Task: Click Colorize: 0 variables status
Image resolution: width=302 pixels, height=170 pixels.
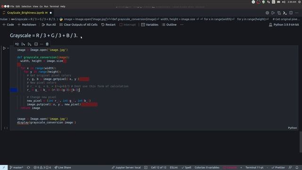Action: click(x=207, y=168)
